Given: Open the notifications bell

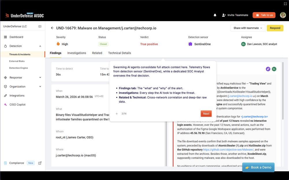Looking at the screenshot, I should pyautogui.click(x=215, y=15).
